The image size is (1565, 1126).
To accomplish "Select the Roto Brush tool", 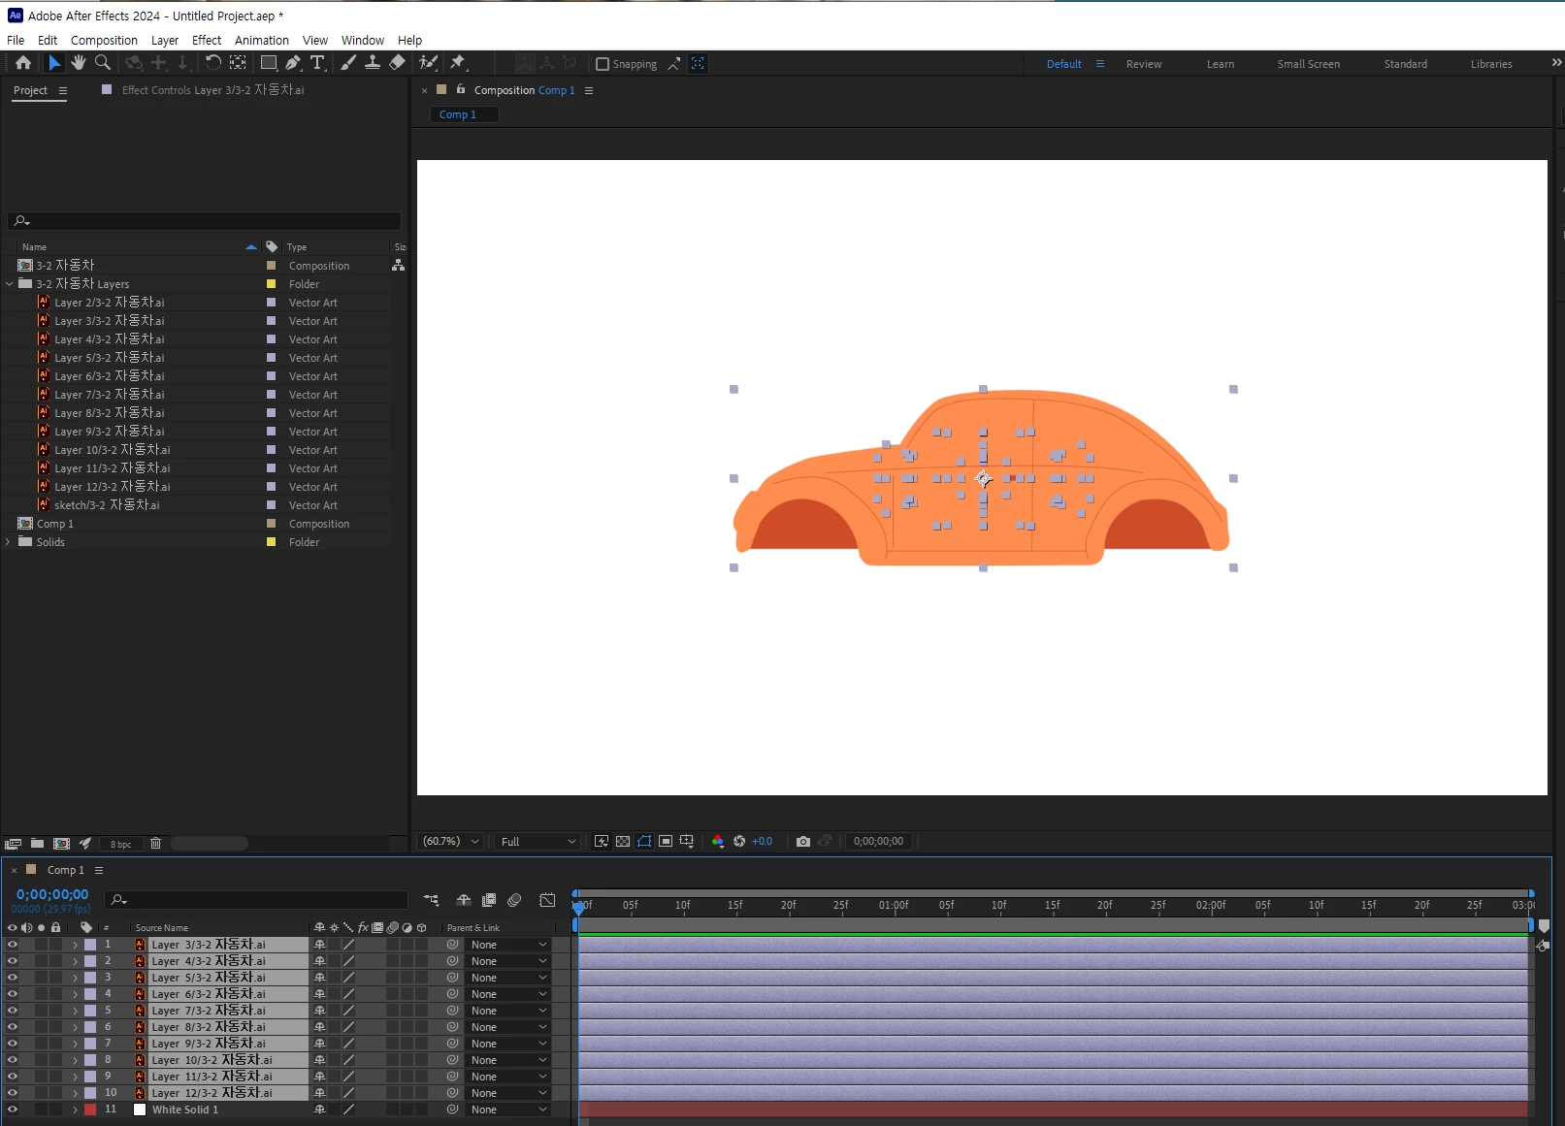I will [428, 63].
